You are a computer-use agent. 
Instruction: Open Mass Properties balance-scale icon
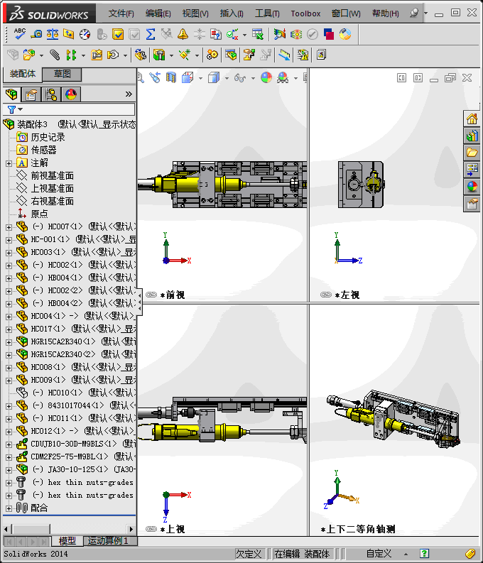click(53, 34)
